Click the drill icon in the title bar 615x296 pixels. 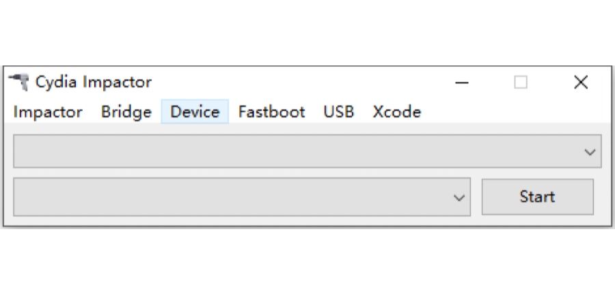coord(19,83)
